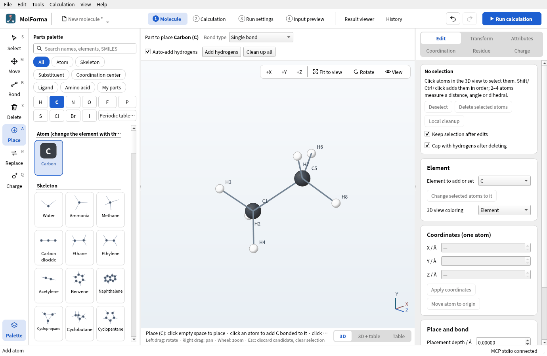The height and width of the screenshot is (356, 547).
Task: Expand Element to add or set dropdown
Action: (504, 181)
